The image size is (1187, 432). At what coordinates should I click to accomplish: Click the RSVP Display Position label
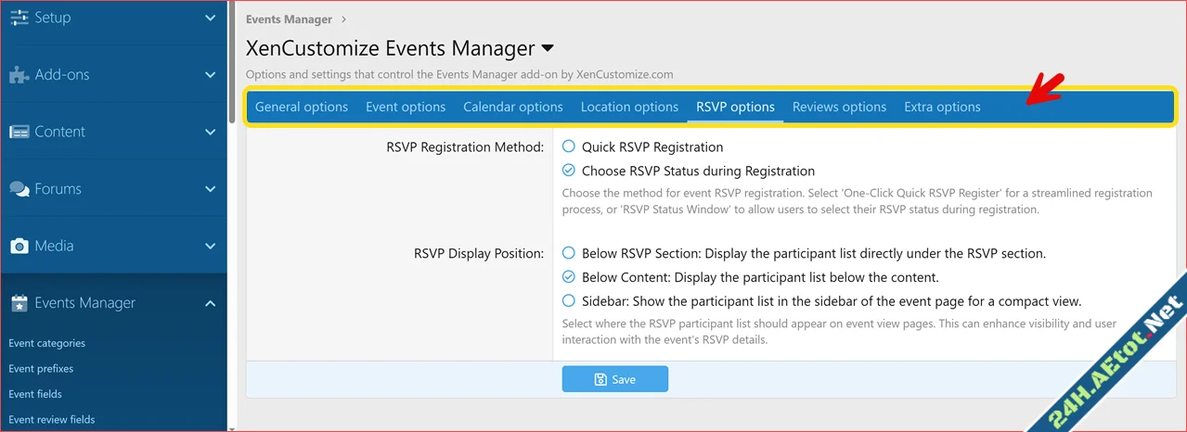tap(479, 253)
